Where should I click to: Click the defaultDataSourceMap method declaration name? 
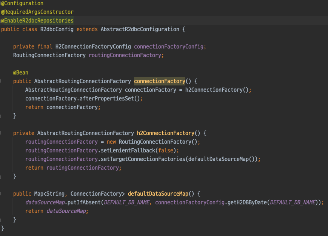click(x=158, y=194)
